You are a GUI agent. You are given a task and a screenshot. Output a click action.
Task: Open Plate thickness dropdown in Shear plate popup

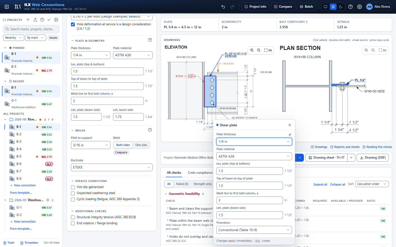pos(254,142)
